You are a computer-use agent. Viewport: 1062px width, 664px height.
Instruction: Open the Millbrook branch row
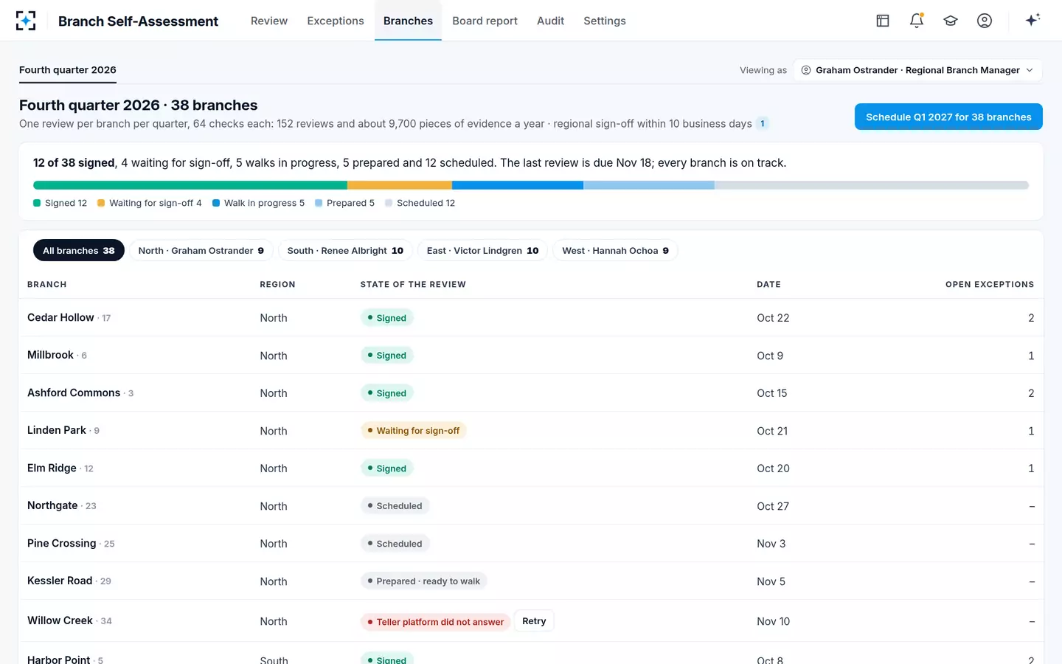[x=531, y=356]
